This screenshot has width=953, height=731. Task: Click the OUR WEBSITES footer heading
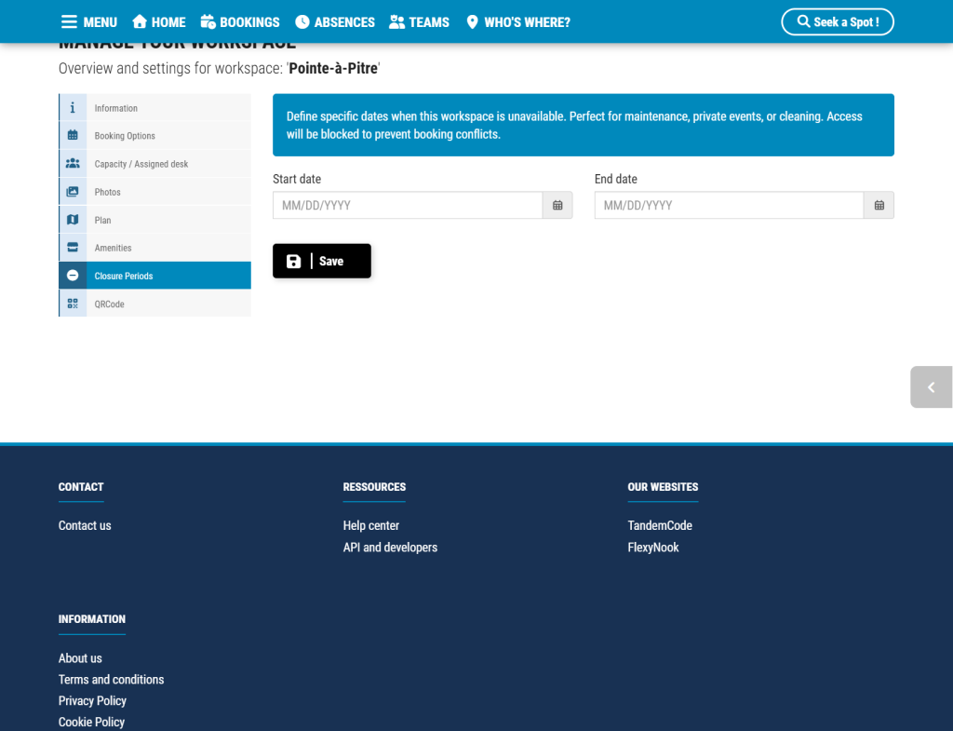(663, 487)
